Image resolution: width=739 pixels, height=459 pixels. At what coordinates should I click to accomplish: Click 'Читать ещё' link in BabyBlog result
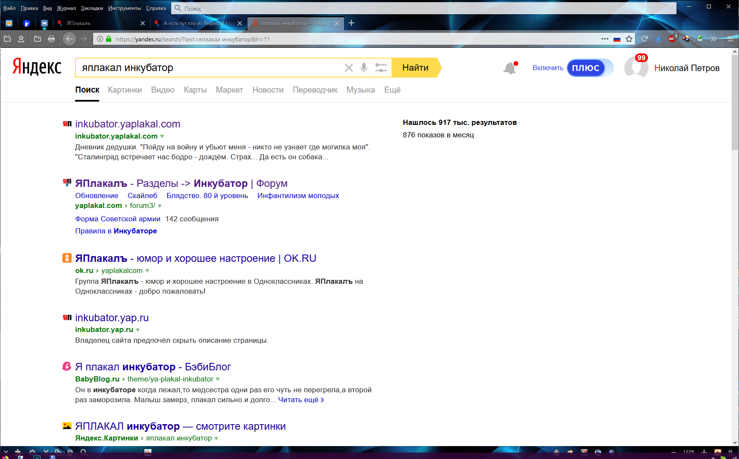coord(301,400)
